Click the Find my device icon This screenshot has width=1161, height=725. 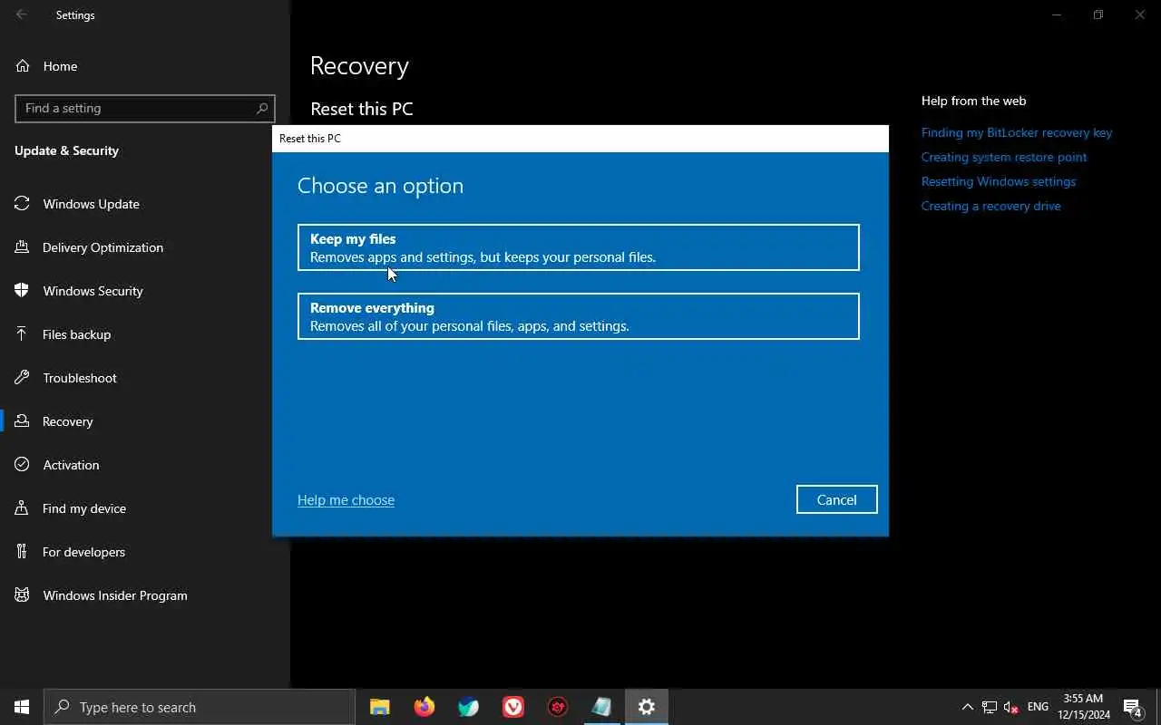pyautogui.click(x=22, y=508)
